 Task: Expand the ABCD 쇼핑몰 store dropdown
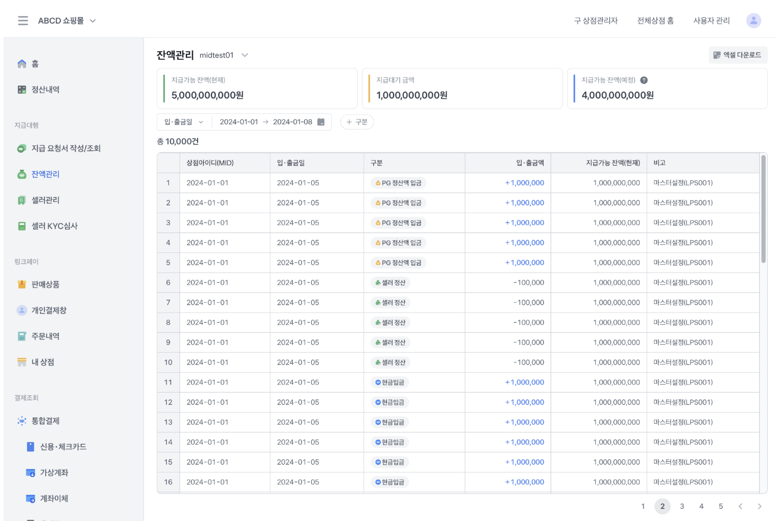point(93,21)
